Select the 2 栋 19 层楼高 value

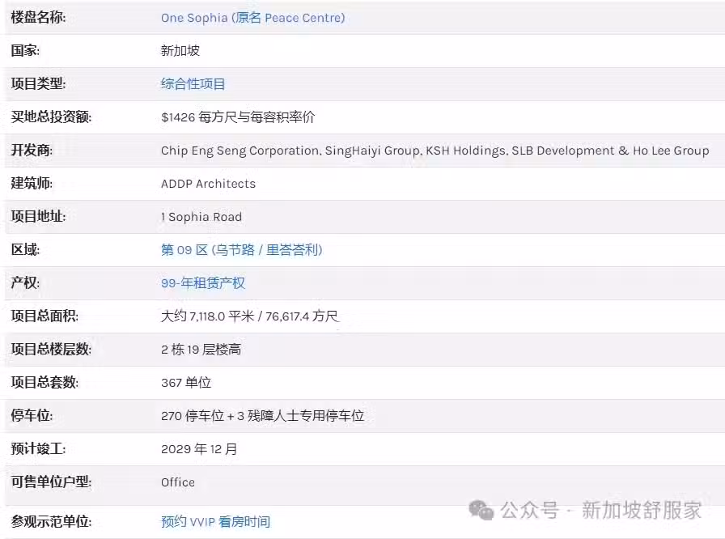click(x=201, y=350)
